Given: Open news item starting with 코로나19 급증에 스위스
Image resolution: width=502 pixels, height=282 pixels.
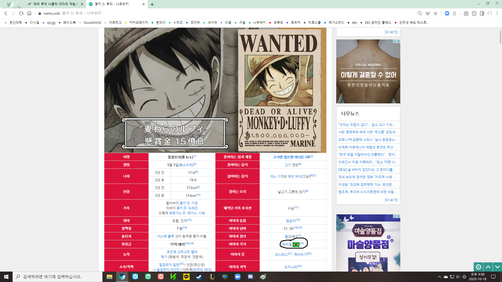Looking at the screenshot, I should click(x=368, y=140).
